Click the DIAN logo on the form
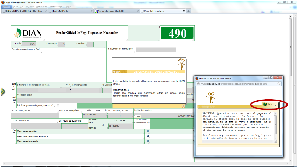The height and width of the screenshot is (168, 298). tap(28, 33)
